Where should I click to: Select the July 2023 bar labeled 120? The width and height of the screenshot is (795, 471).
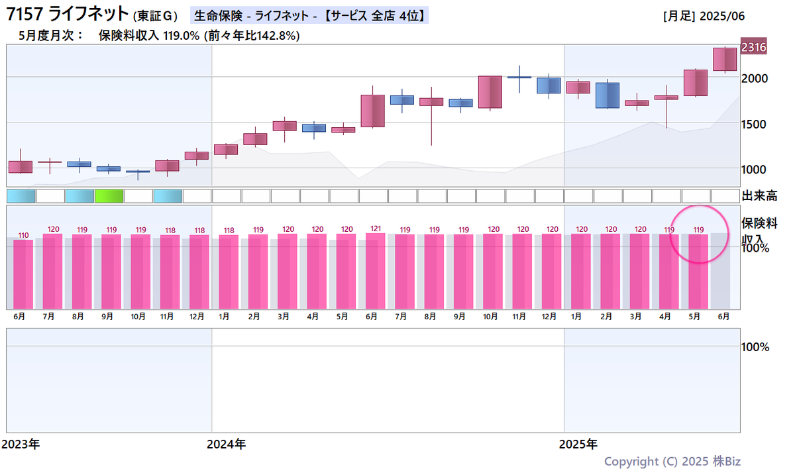(52, 272)
